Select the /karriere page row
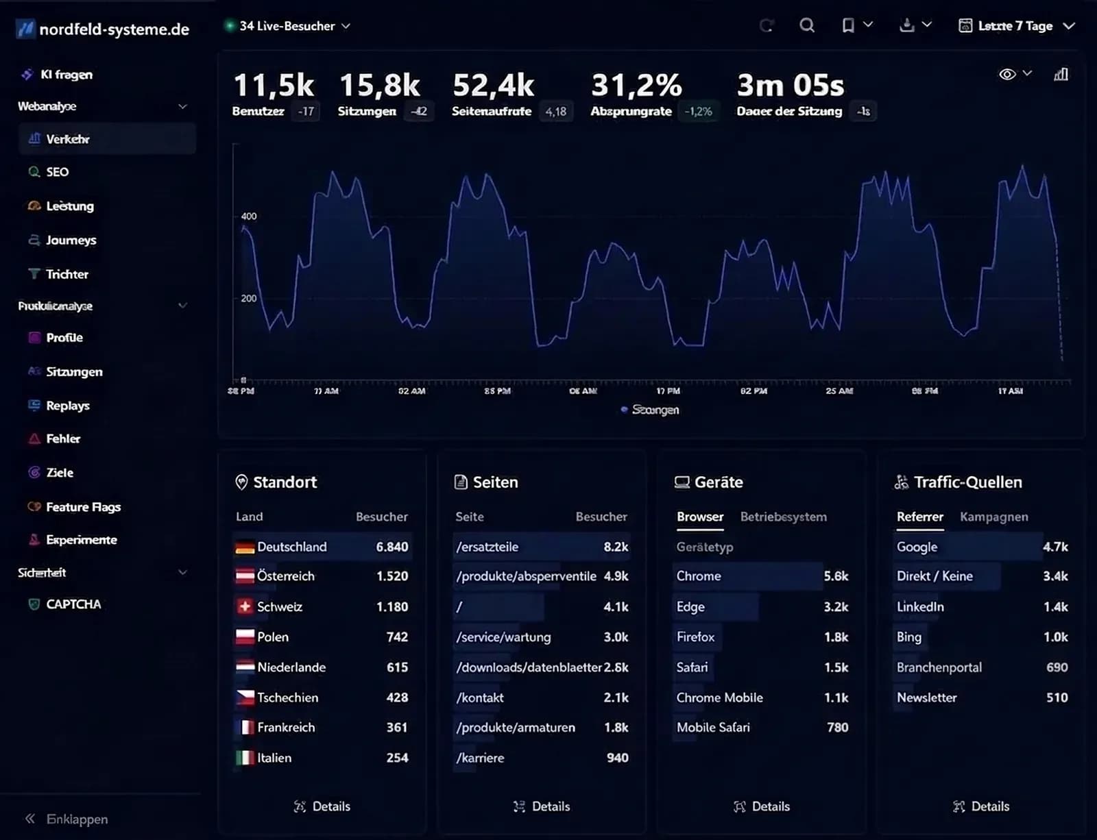Screen dimensions: 1097x840 [x=542, y=758]
